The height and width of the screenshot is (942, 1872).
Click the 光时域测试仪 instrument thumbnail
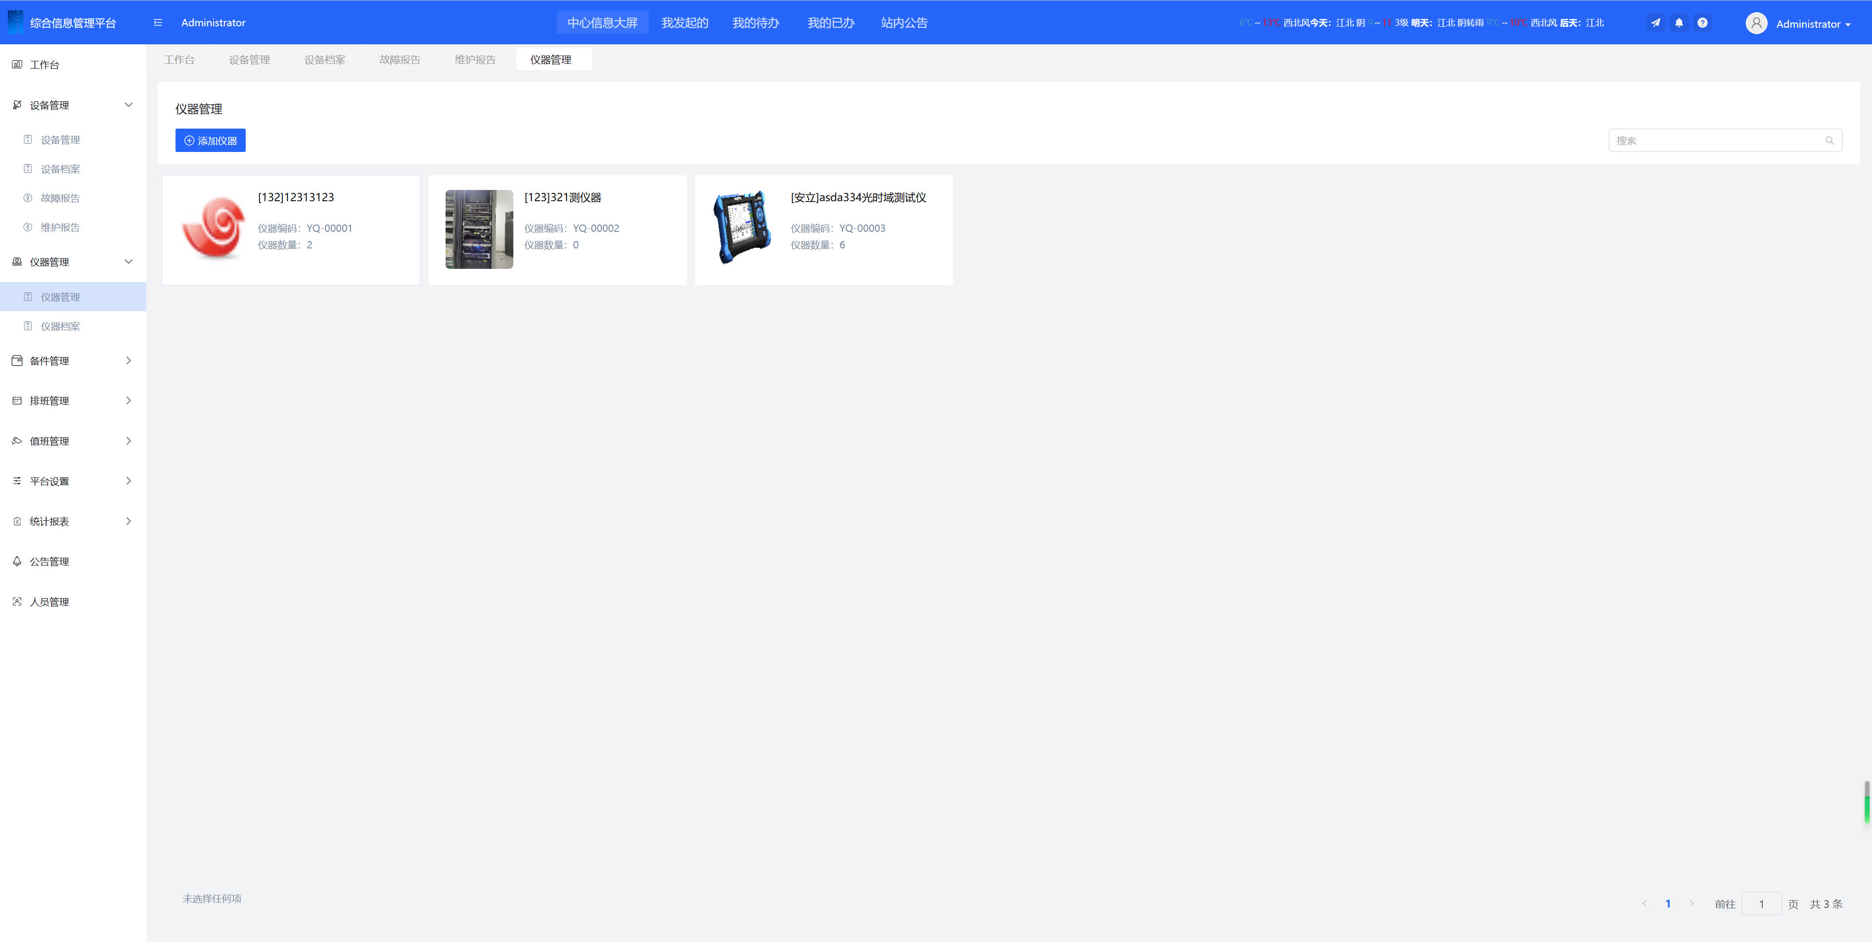(x=741, y=228)
